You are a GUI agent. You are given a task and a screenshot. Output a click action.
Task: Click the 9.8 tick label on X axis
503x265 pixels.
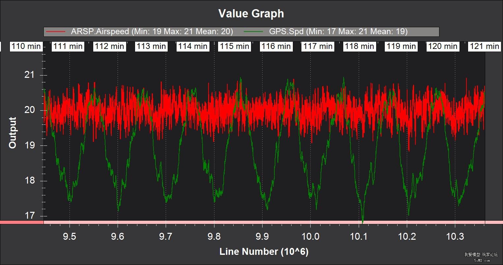pos(214,236)
